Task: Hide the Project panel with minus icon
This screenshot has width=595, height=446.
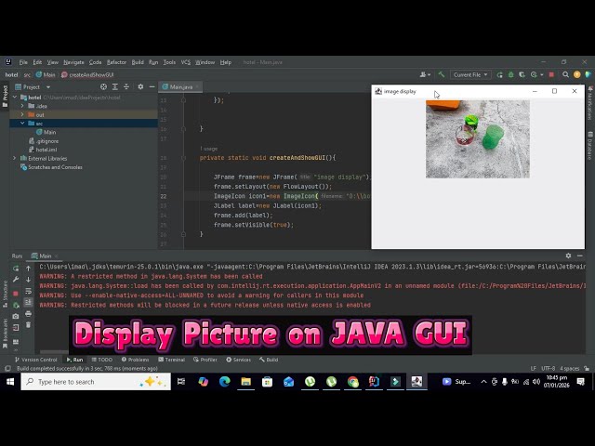Action: 152,86
